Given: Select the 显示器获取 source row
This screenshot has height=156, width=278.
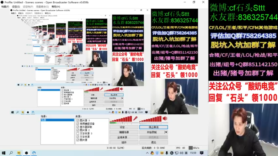Looking at the screenshot, I should click(92, 127).
